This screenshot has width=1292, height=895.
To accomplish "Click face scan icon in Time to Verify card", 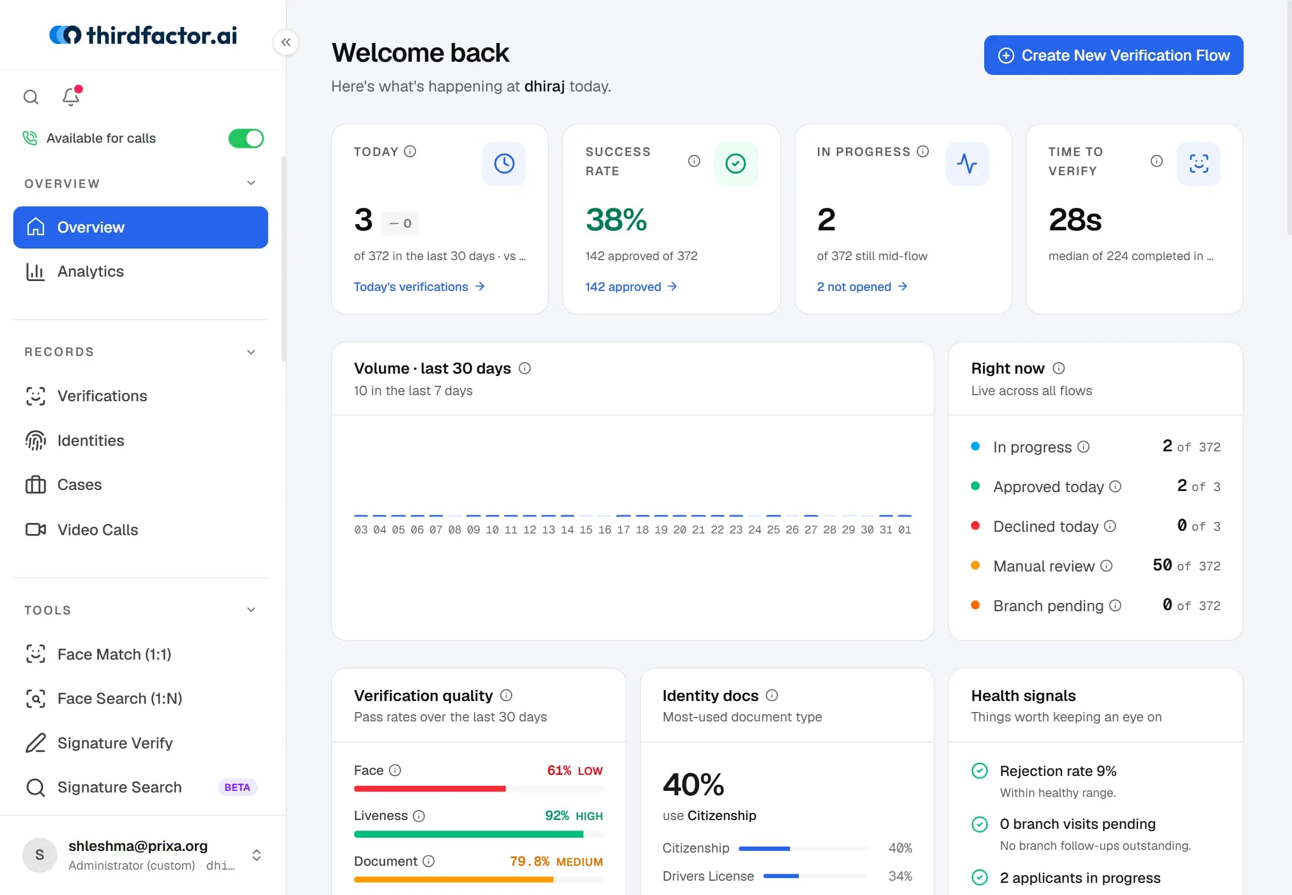I will pos(1199,164).
